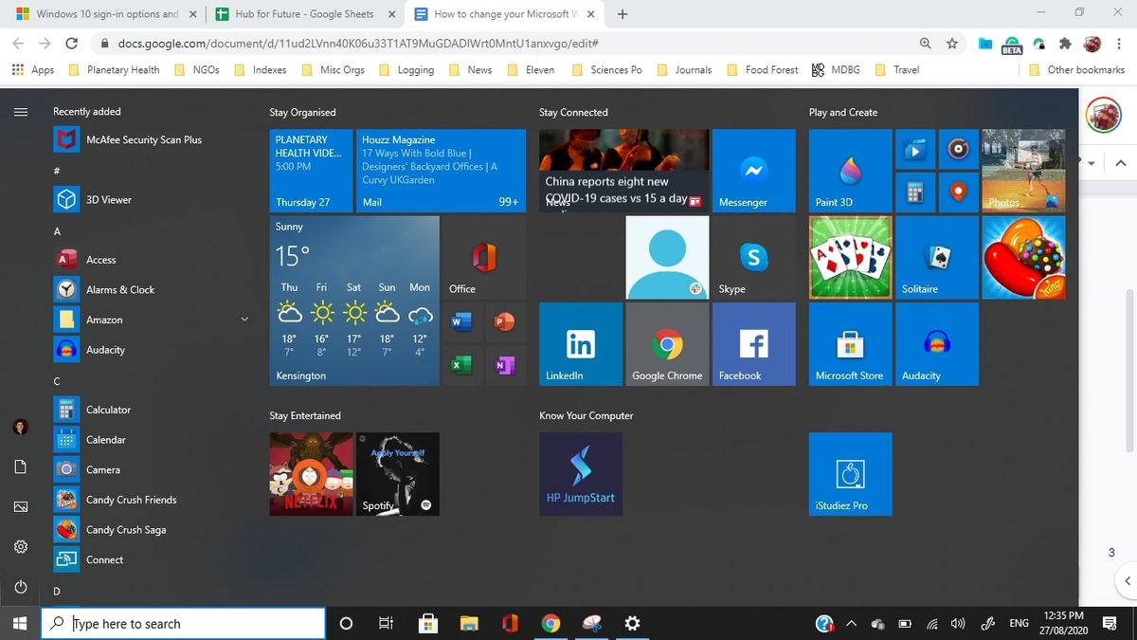Open the Paint 3D tile

pyautogui.click(x=849, y=171)
